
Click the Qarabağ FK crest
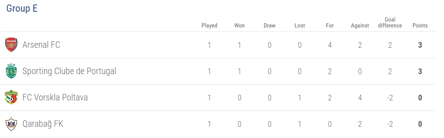point(11,124)
